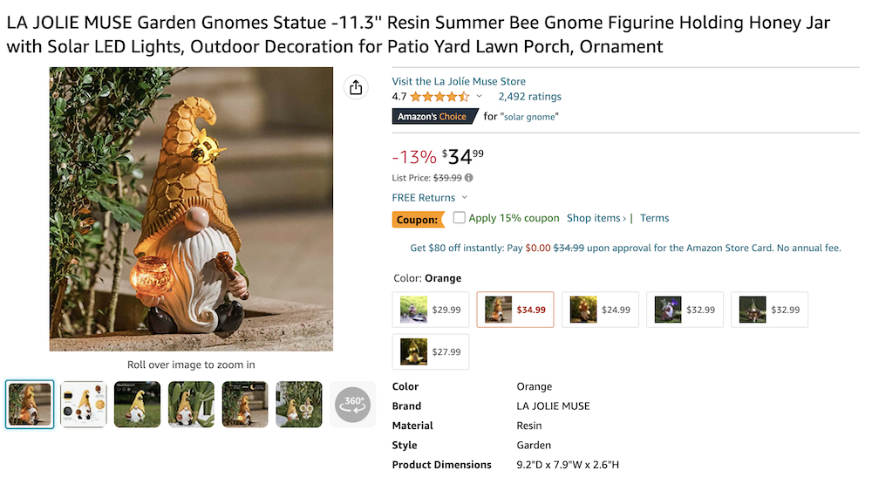Image resolution: width=872 pixels, height=477 pixels.
Task: View the second thumbnail with gnome parts diagram
Action: (84, 405)
